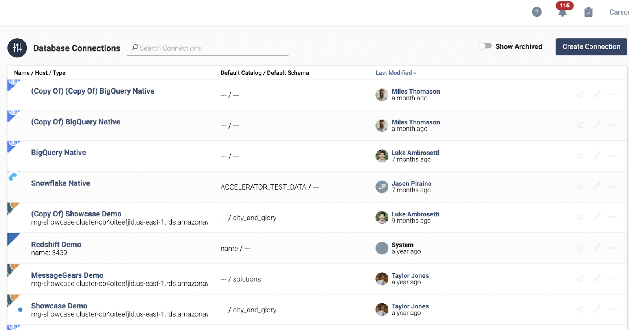Viewport: 629px width, 330px height.
Task: Click pencil icon in Taylor Jones's Showcase Demo row
Action: click(x=597, y=309)
